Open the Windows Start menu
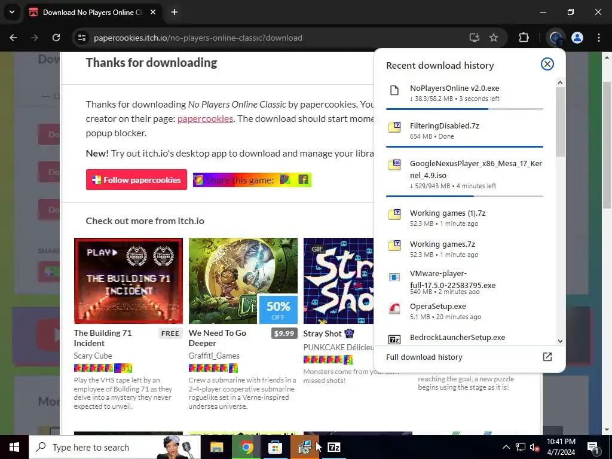This screenshot has width=612, height=459. pos(14,447)
